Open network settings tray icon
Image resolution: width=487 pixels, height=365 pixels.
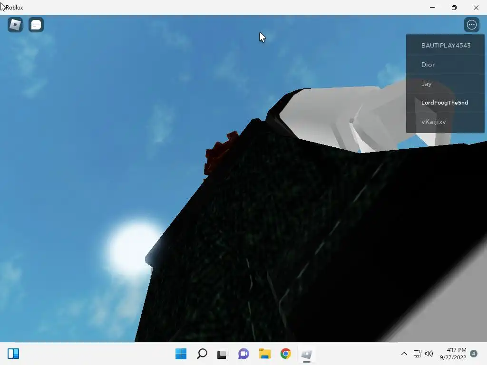click(418, 354)
